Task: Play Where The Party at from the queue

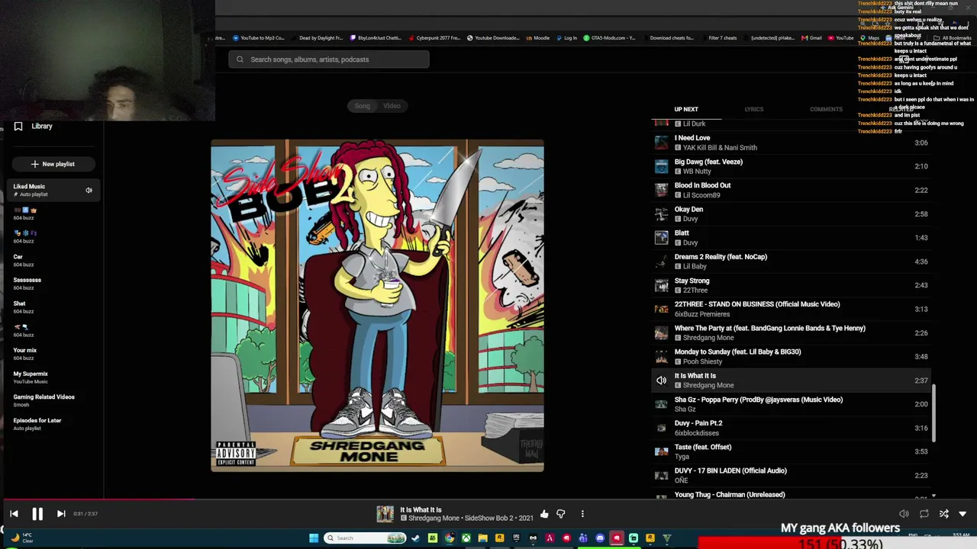Action: coord(792,332)
